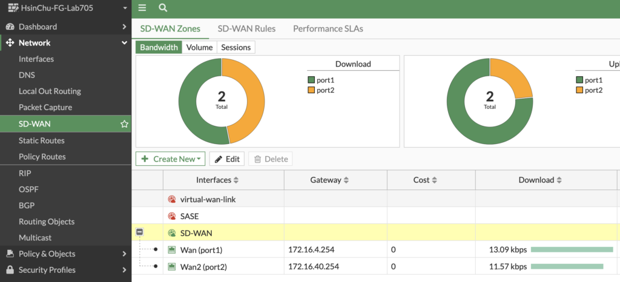Open the SD-WAN Rules tab
620x282 pixels.
[x=246, y=29]
